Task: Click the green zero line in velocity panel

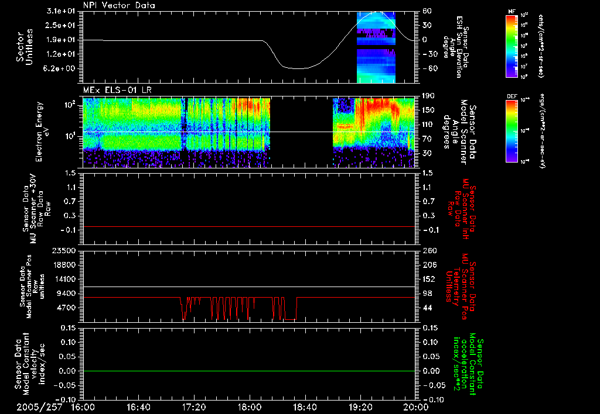Action: tap(249, 371)
